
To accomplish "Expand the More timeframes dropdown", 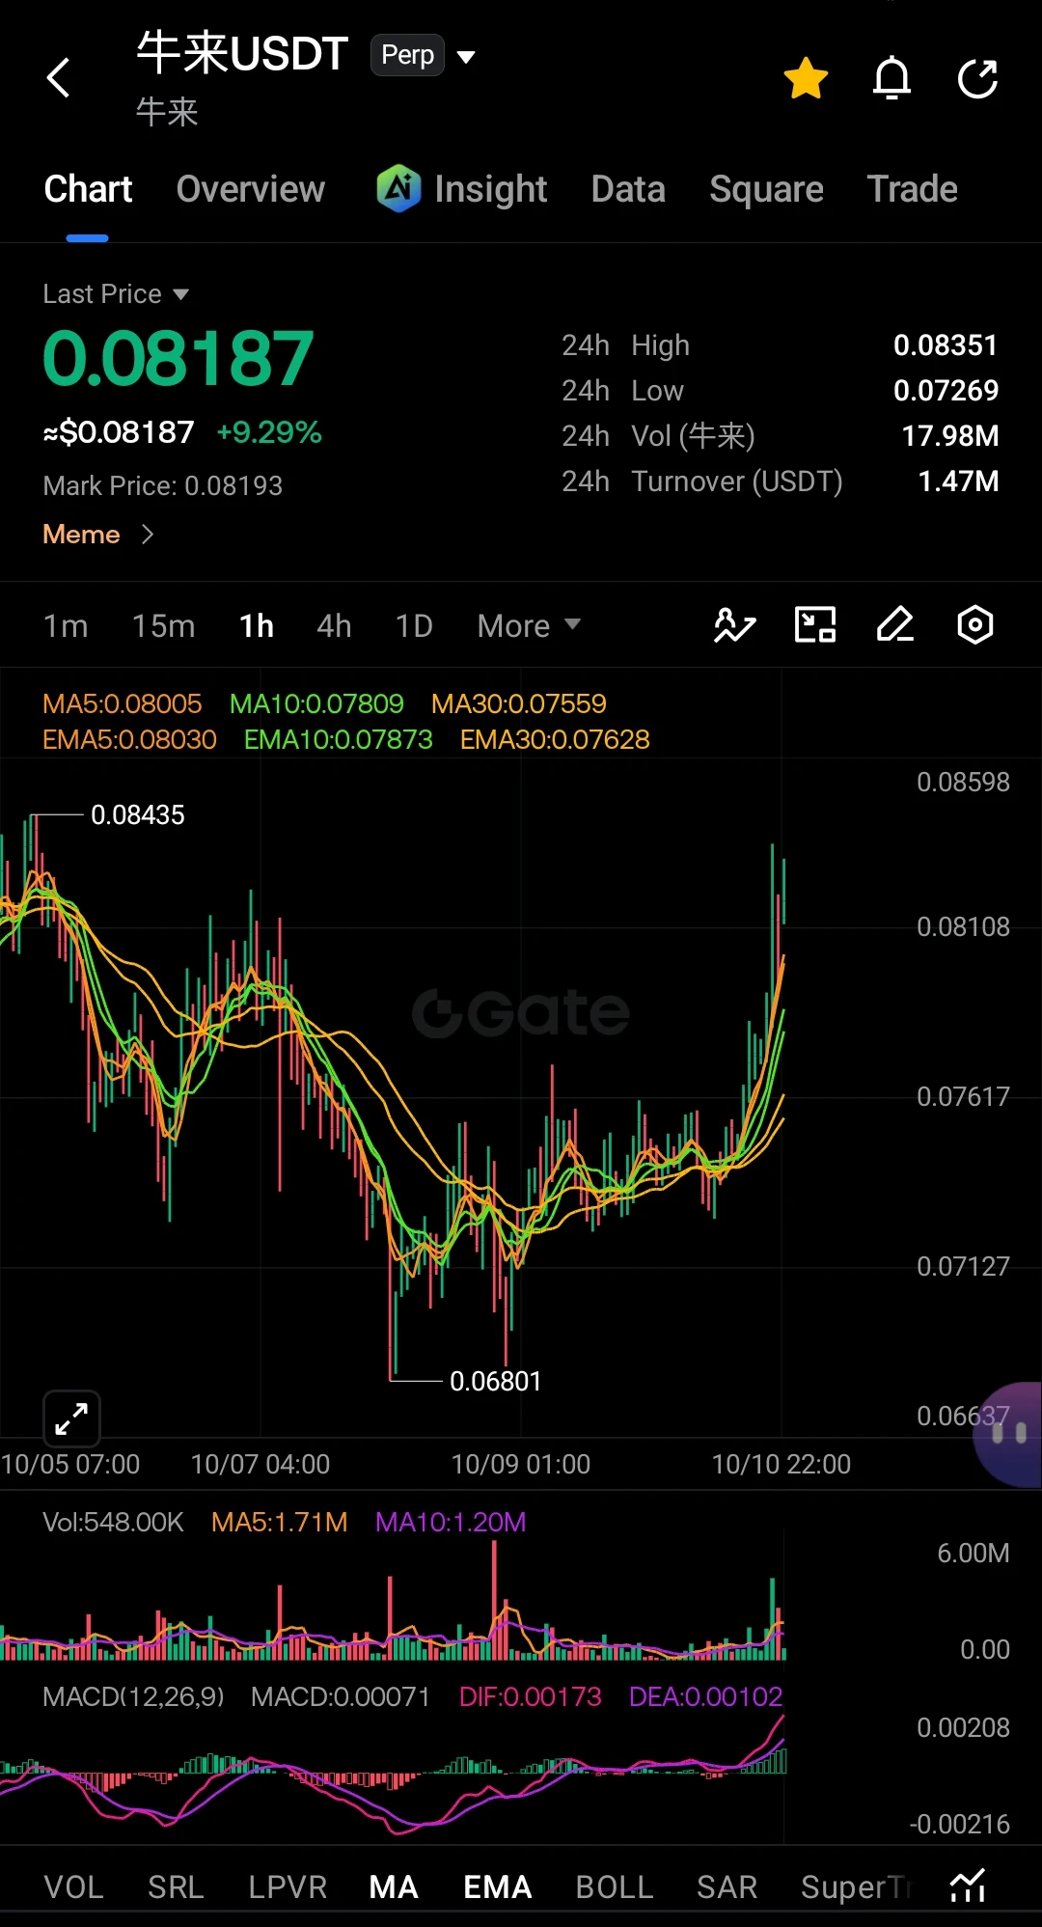I will tap(529, 625).
